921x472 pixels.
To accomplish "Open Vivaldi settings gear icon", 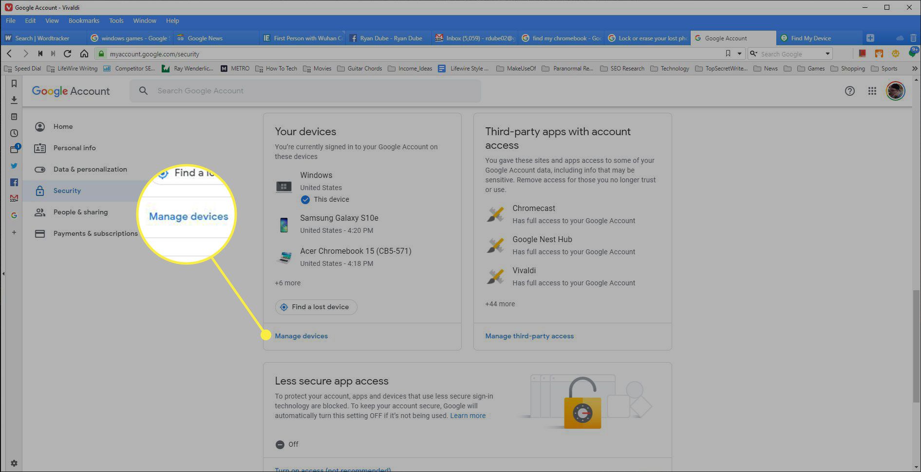I will 14,463.
